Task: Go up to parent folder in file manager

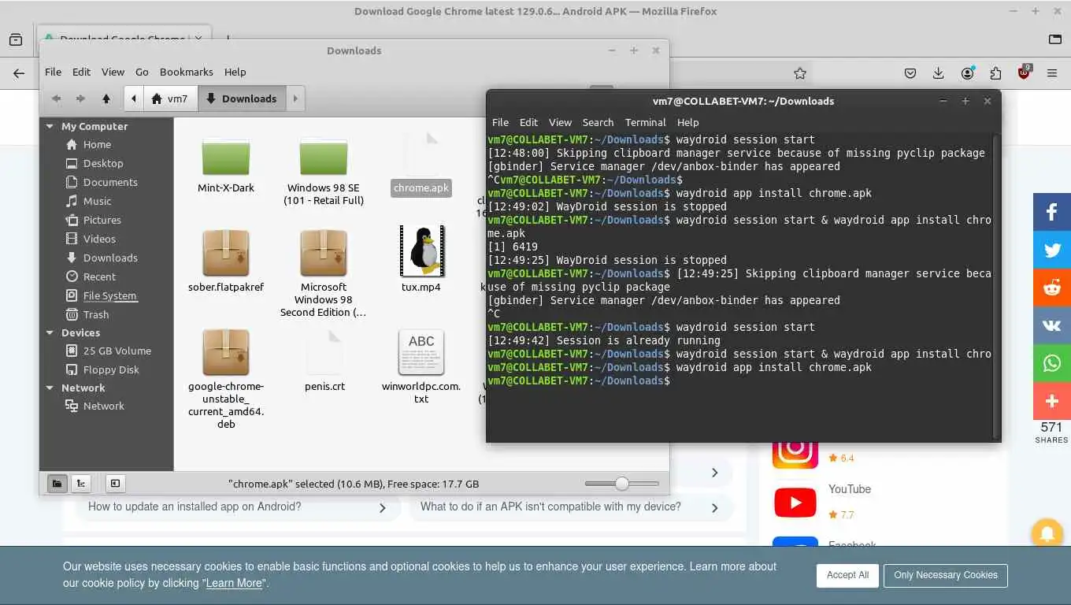Action: click(106, 98)
